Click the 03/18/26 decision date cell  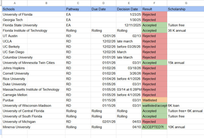tap(129, 68)
